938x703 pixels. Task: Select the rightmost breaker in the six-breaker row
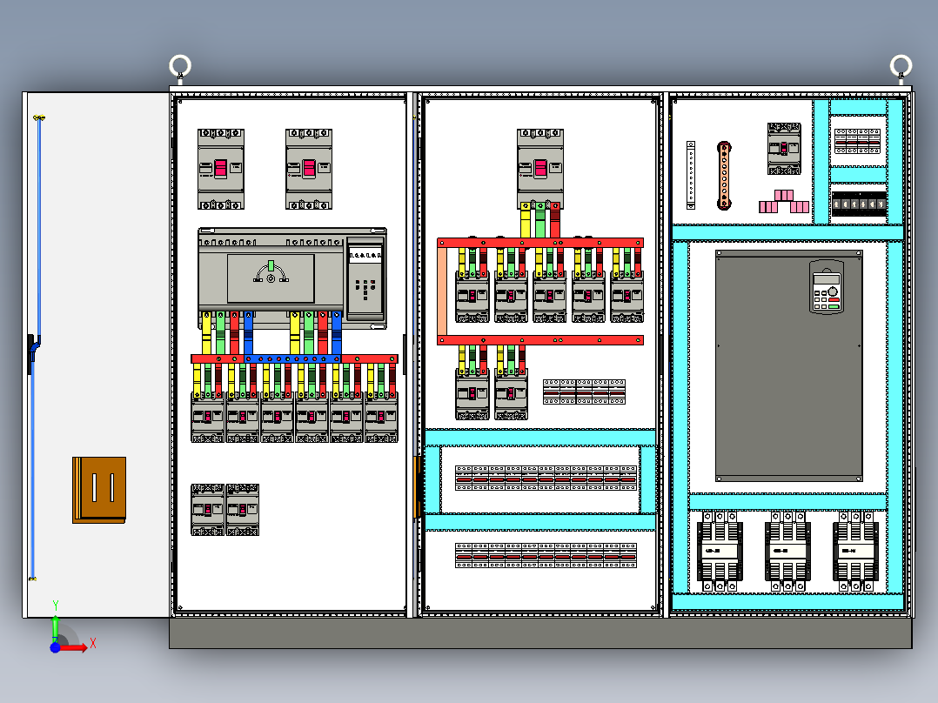[x=382, y=417]
